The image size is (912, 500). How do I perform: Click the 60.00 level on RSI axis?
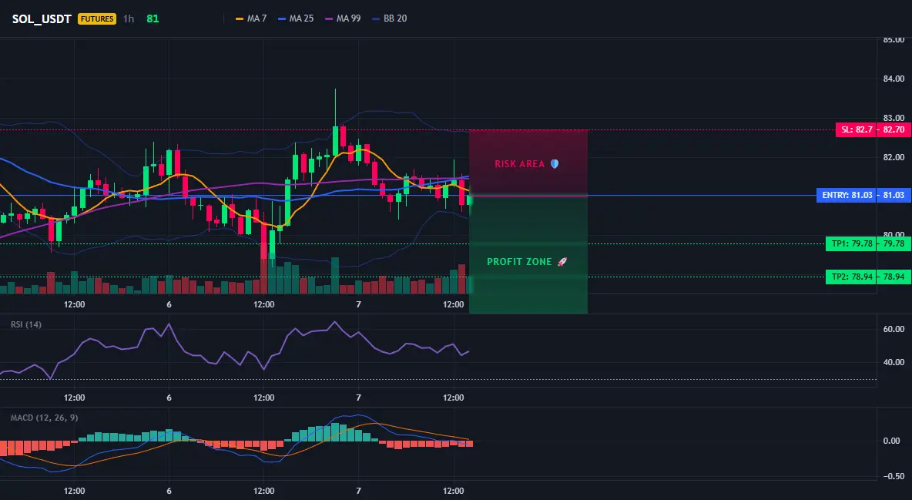click(x=894, y=329)
